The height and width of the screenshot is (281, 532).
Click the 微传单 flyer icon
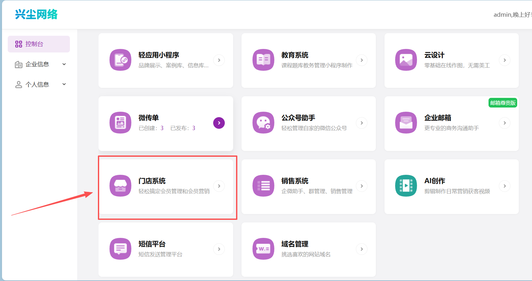(x=120, y=123)
